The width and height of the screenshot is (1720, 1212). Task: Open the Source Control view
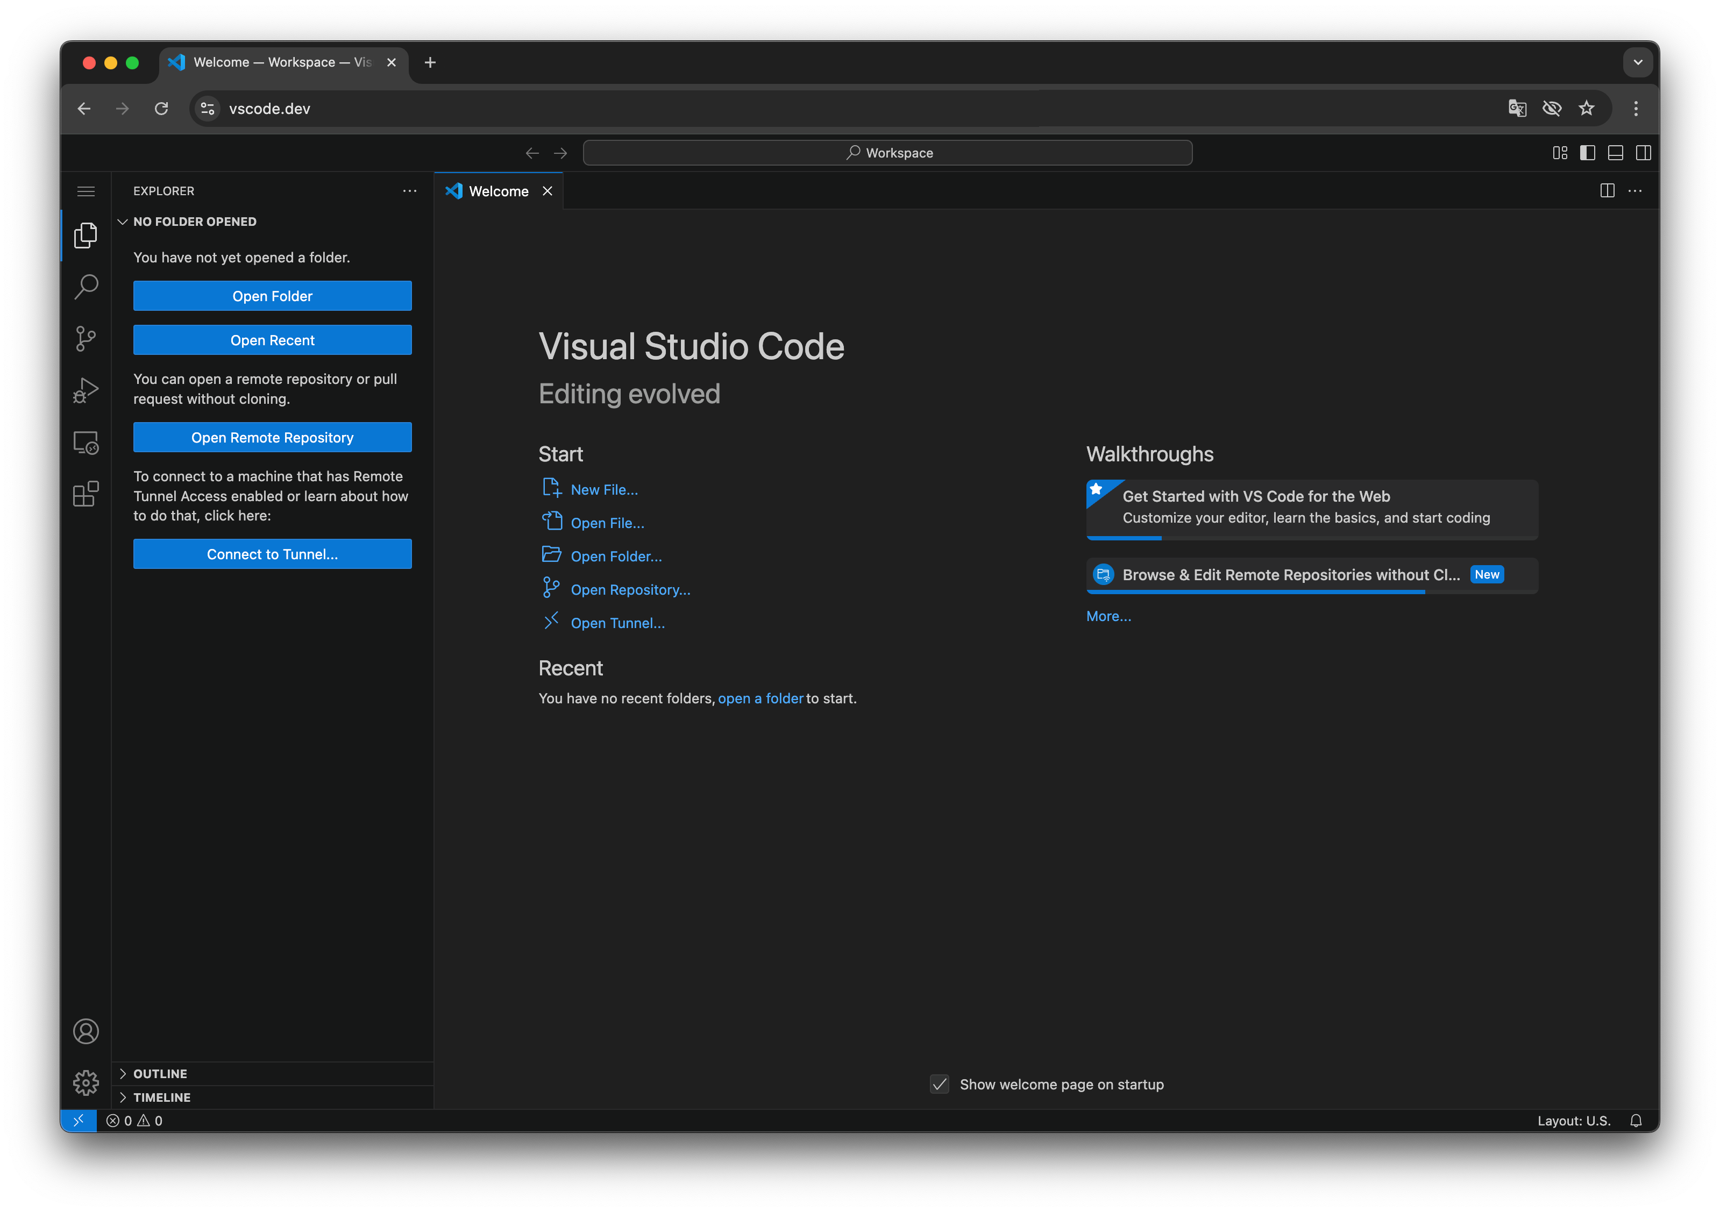point(86,339)
